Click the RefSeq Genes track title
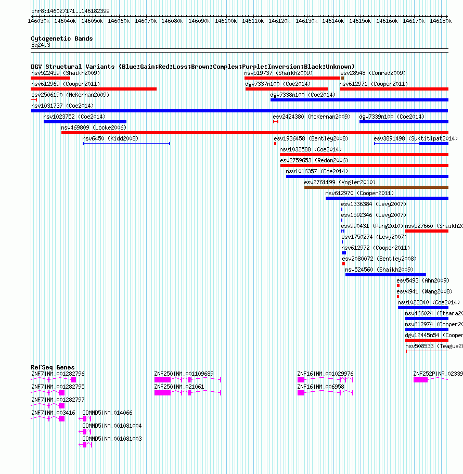The image size is (463, 474). click(x=53, y=367)
